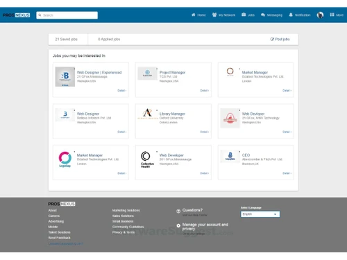View Detail for Web Developer Colective Health
This screenshot has height=260, width=347.
click(x=205, y=173)
